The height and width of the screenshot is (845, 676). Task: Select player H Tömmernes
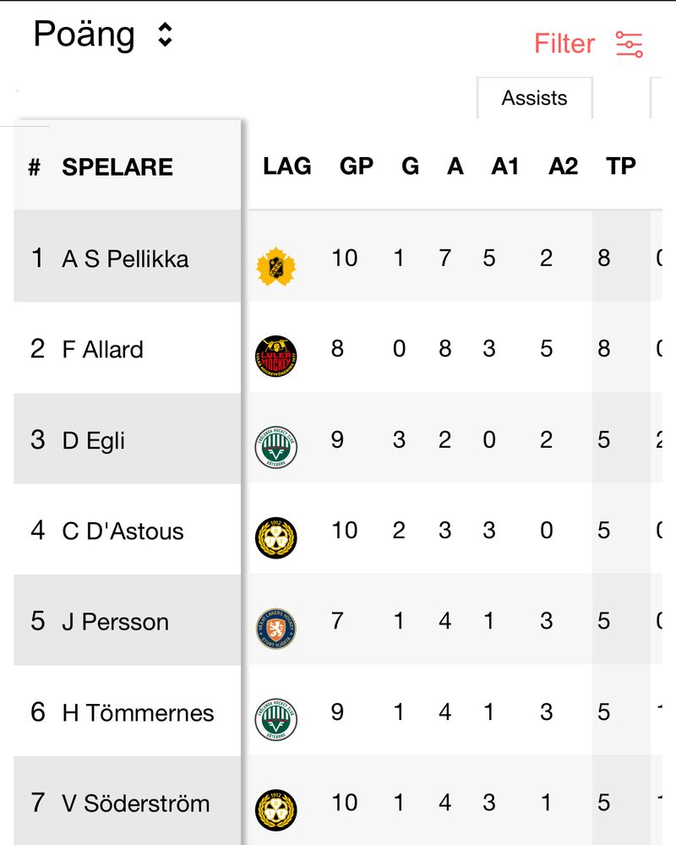pos(138,712)
